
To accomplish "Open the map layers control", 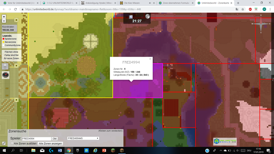I will click(5, 66).
